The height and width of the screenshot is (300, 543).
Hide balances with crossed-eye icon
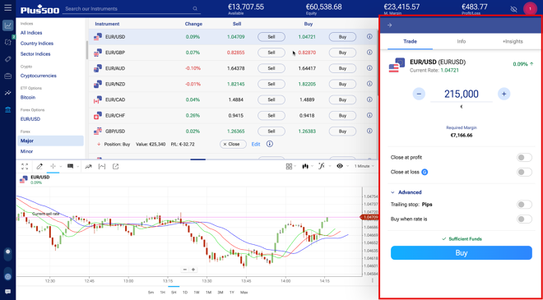point(513,9)
